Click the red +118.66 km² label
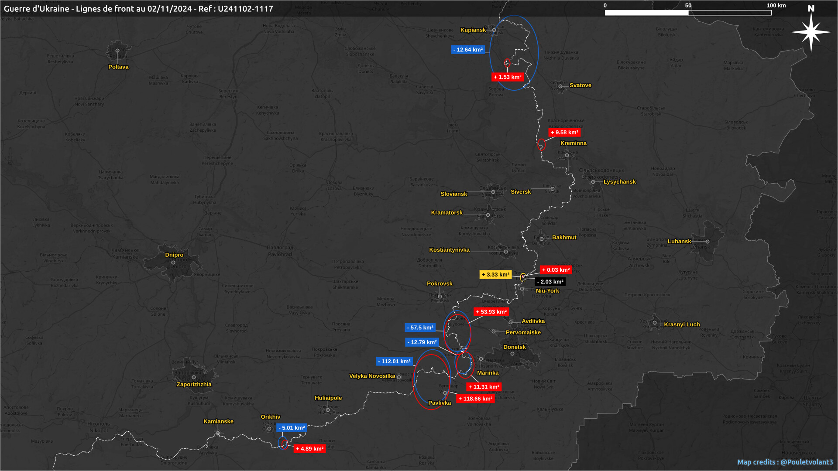Image resolution: width=838 pixels, height=471 pixels. [475, 399]
